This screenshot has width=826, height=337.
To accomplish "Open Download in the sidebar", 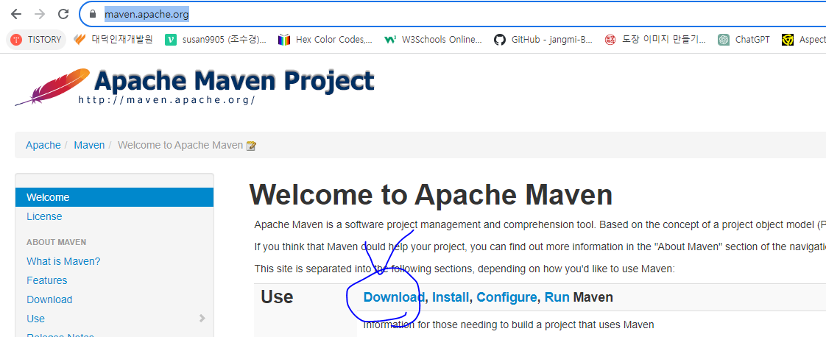I will 49,299.
